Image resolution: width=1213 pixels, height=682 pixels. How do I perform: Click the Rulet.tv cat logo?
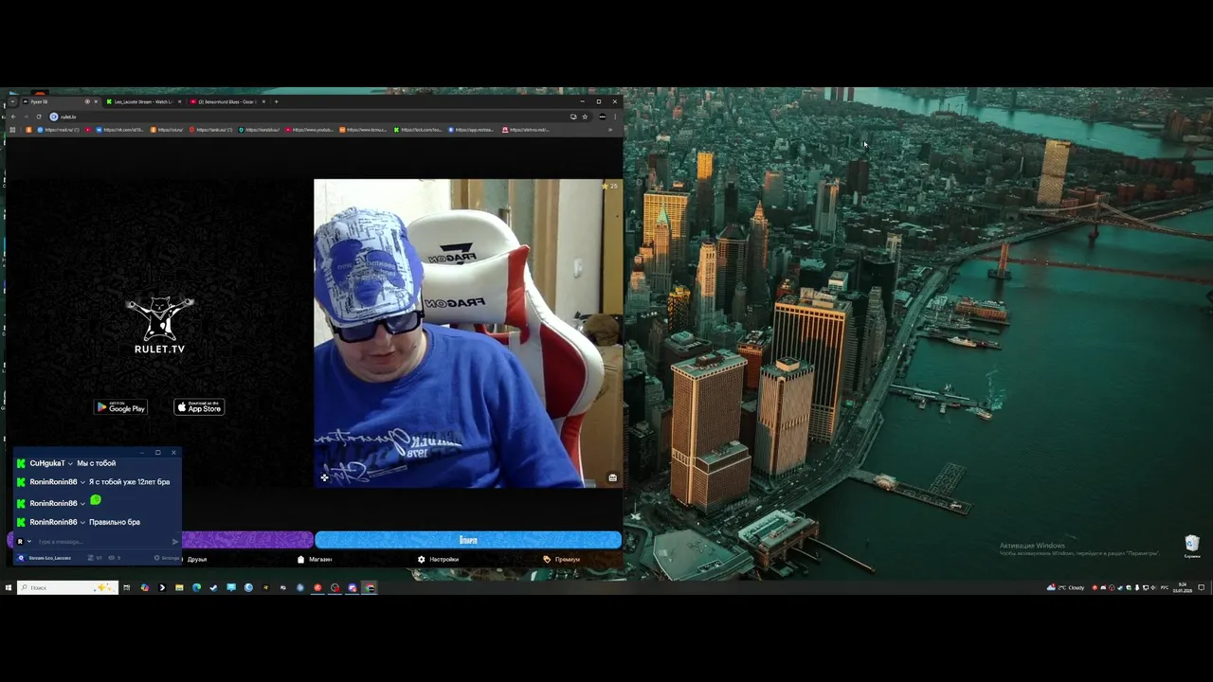click(x=159, y=325)
